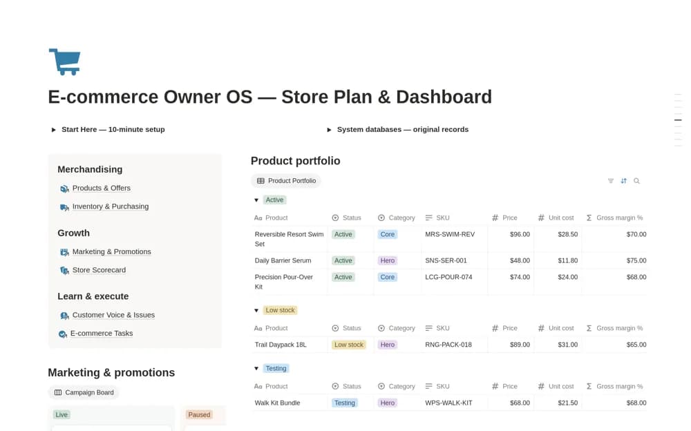Open the filter icon for Product portfolio
This screenshot has height=431, width=691.
(x=610, y=181)
